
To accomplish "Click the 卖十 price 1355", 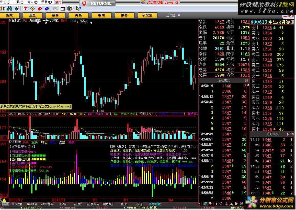I will 267,28.
